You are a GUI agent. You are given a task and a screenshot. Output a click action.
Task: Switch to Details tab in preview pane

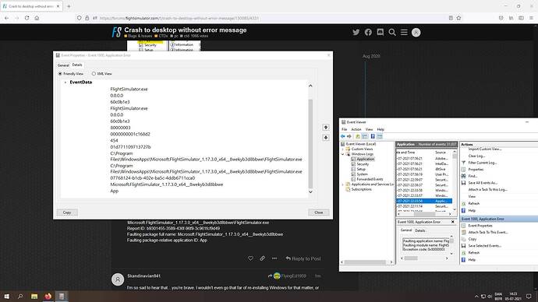click(x=420, y=230)
